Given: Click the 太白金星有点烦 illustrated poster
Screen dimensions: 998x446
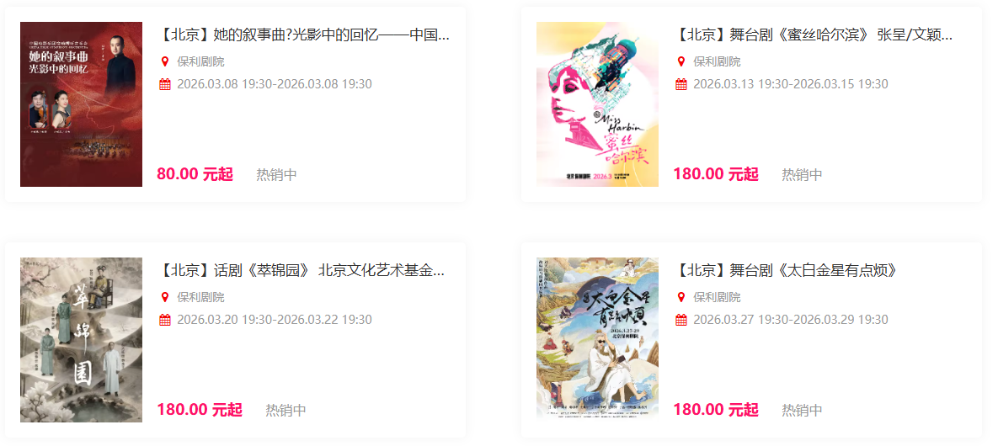Looking at the screenshot, I should [x=598, y=340].
